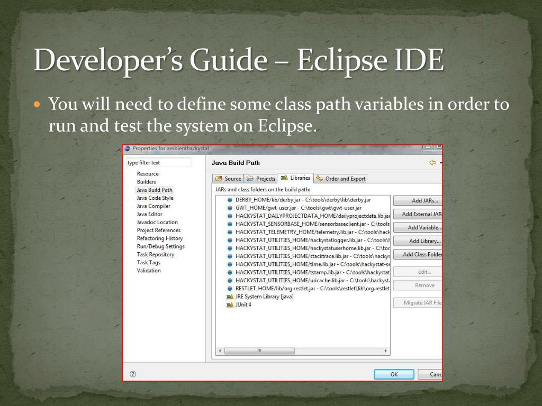This screenshot has width=542, height=406.
Task: Select the DERBY_HOME/lib/derby.jar entry text
Action: pos(303,200)
